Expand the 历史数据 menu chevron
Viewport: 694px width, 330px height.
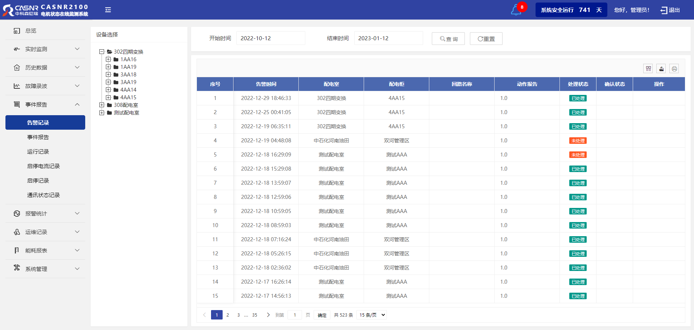point(77,67)
